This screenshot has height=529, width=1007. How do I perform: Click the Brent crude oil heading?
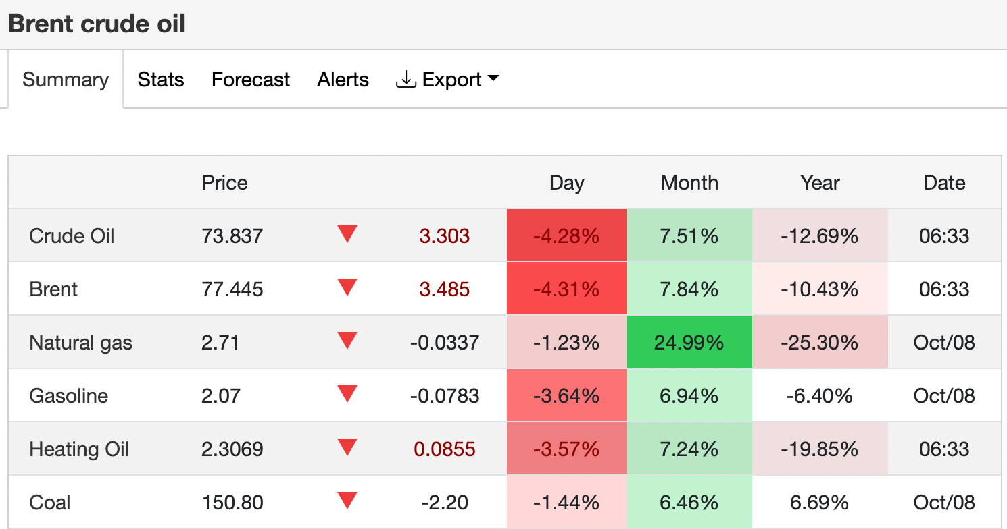[x=97, y=24]
